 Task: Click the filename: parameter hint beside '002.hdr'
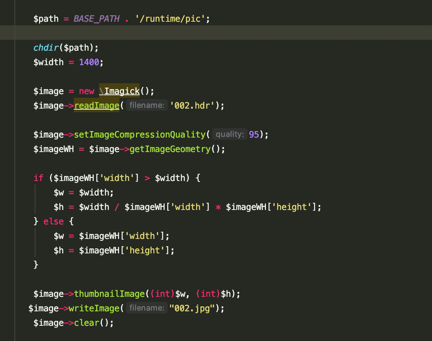point(147,105)
